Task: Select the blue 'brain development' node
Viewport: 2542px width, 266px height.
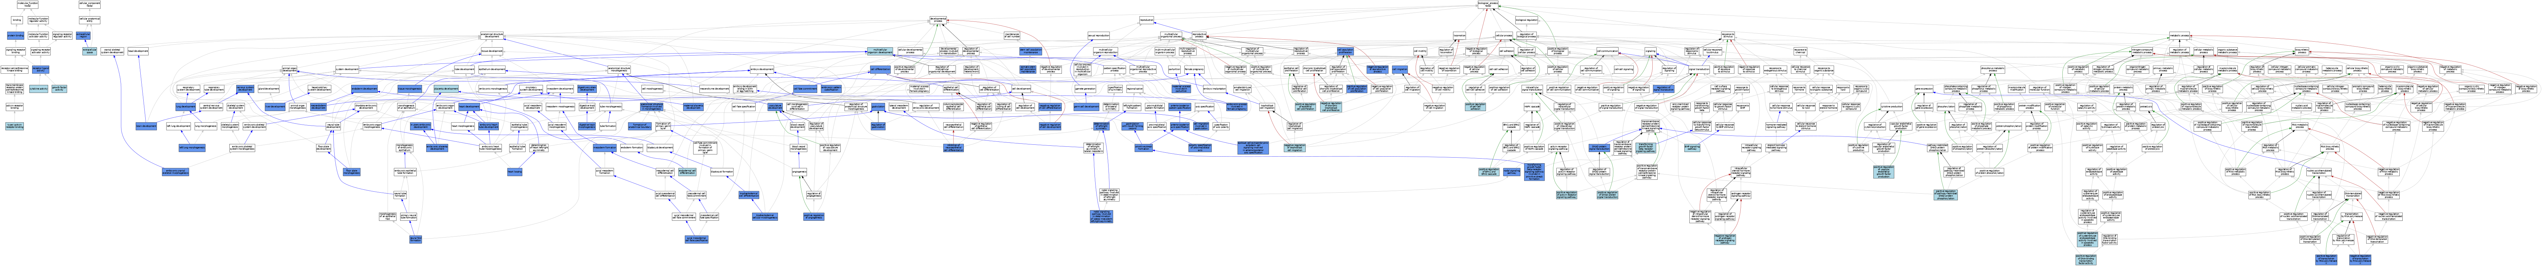Action: (x=146, y=126)
